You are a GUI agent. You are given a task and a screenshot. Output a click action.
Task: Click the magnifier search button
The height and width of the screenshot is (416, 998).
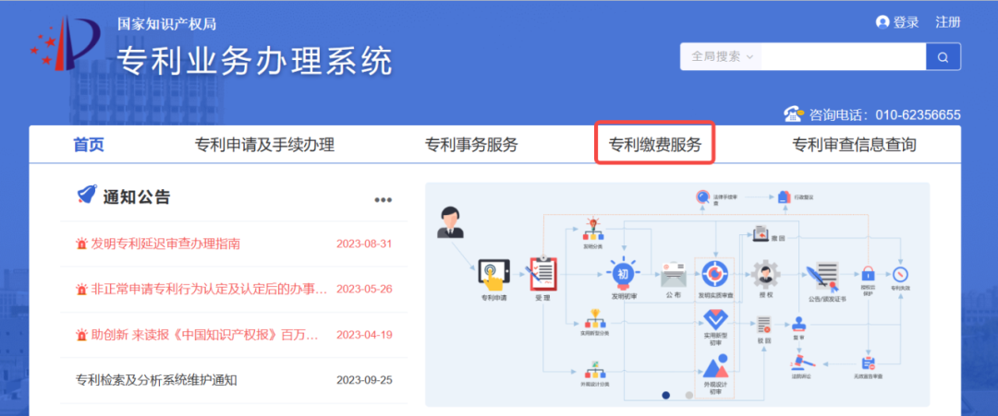click(943, 56)
